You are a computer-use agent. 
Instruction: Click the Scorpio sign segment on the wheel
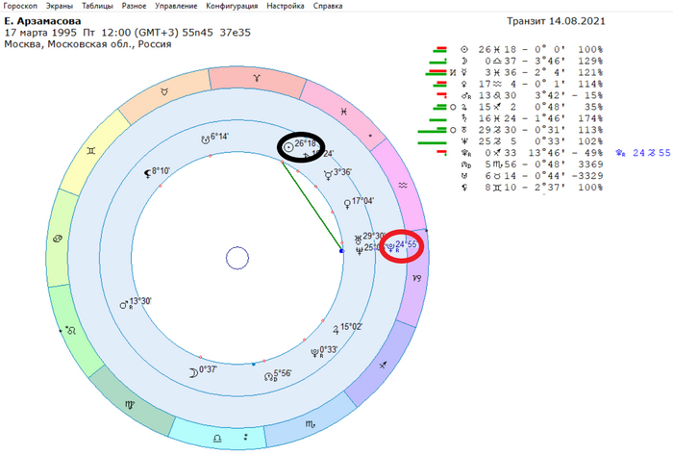coord(309,421)
